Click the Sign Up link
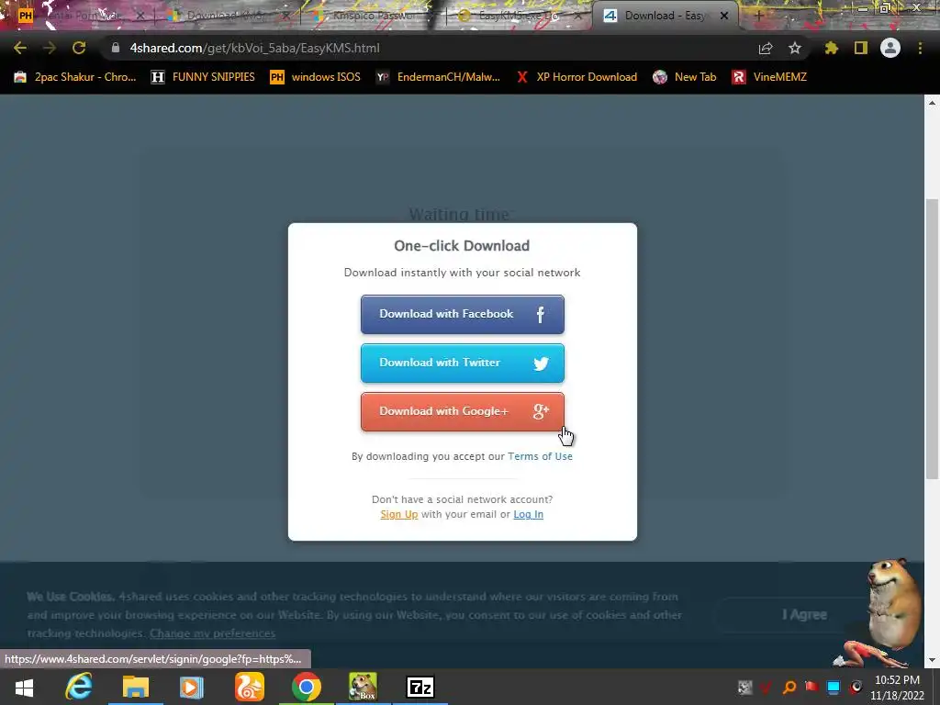This screenshot has width=940, height=705. 398,514
